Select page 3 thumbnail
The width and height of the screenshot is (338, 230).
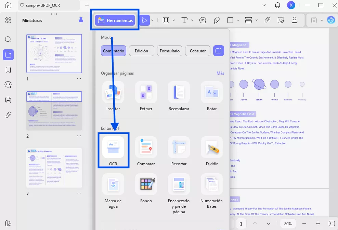(54, 168)
